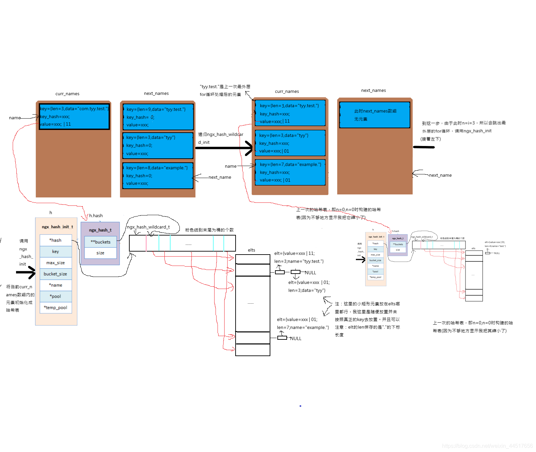536x452 pixels.
Task: Click the blue block reading 此时next_names数组无元素
Action: point(375,115)
